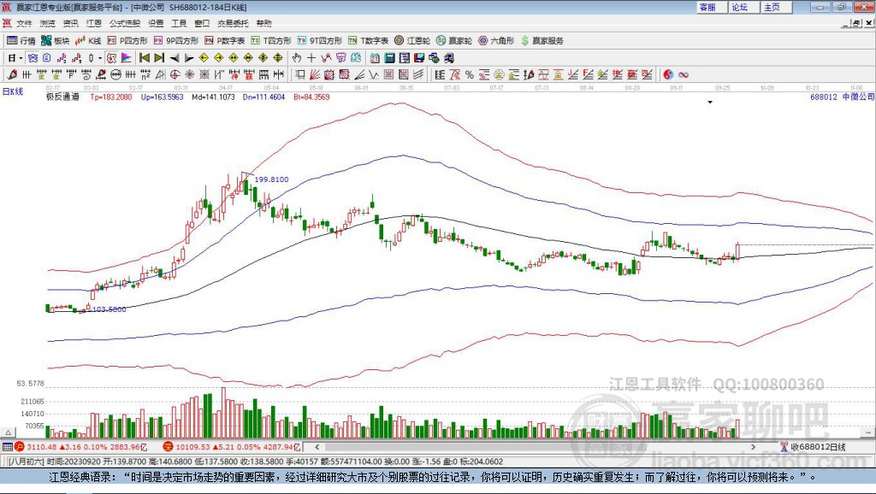Select the Gann fan lines tool
The image size is (876, 494).
click(x=315, y=75)
